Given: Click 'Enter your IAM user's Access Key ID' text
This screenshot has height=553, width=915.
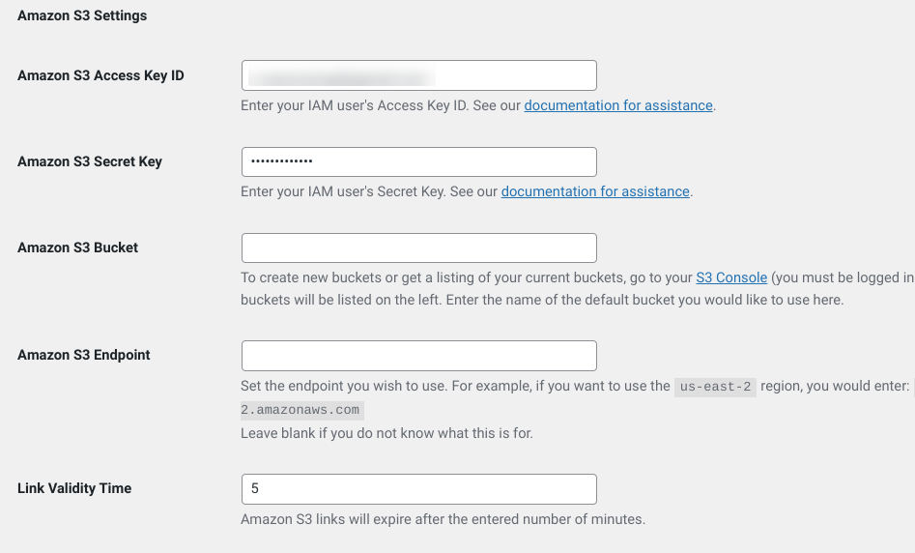Looking at the screenshot, I should point(355,105).
